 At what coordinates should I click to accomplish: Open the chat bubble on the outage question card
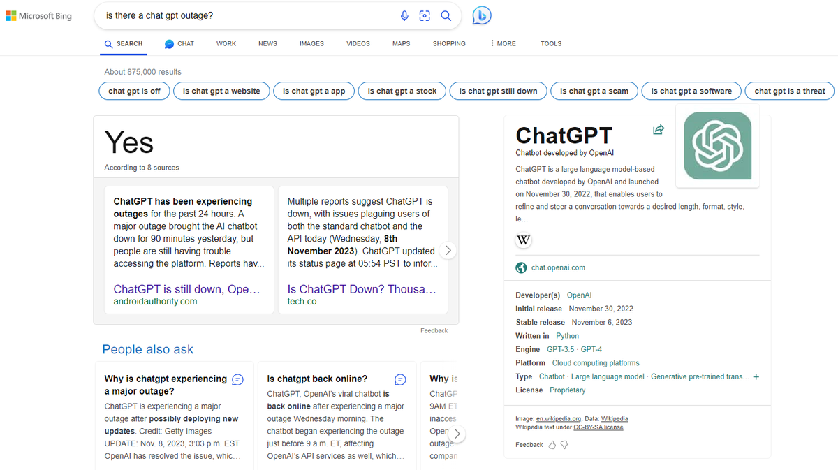pyautogui.click(x=237, y=379)
